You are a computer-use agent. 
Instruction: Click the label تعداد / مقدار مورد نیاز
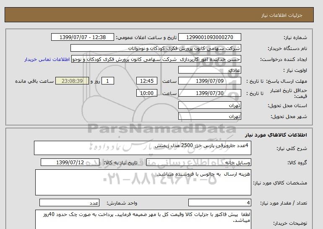point(284,203)
